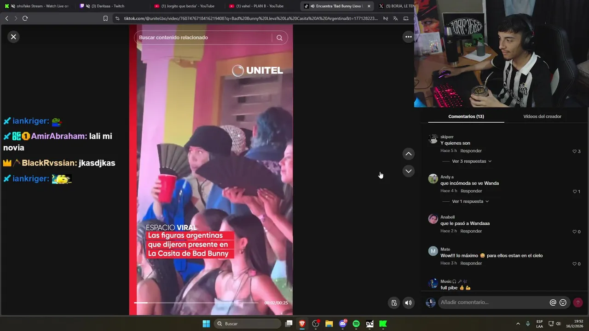This screenshot has height=331, width=589.
Task: Open the DC app on the taskbar
Action: [x=370, y=324]
